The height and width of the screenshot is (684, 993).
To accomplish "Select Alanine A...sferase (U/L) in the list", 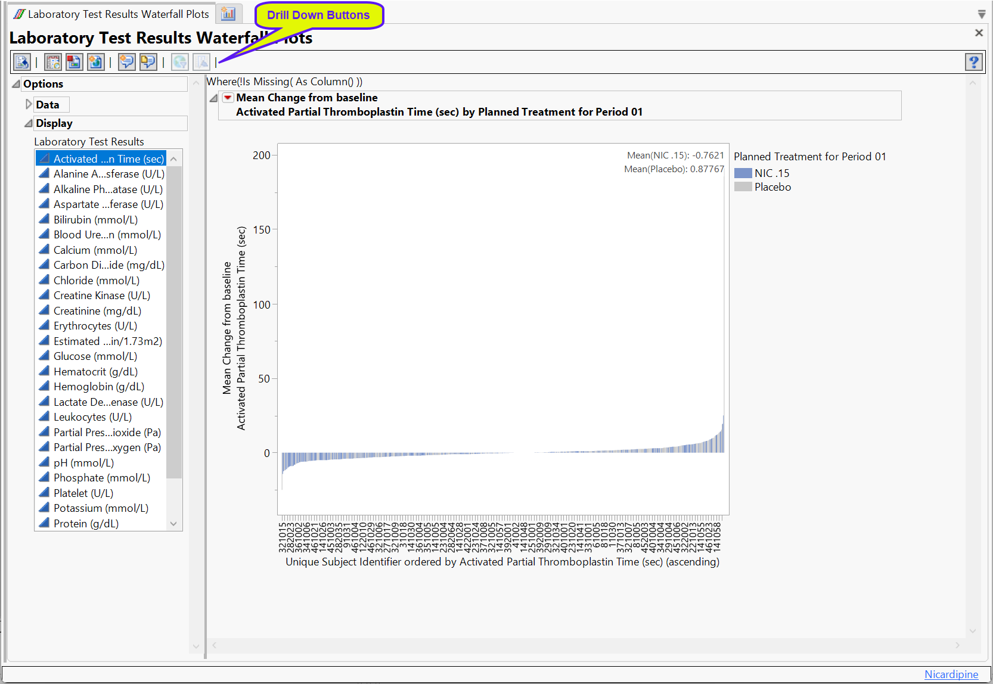I will coord(101,174).
